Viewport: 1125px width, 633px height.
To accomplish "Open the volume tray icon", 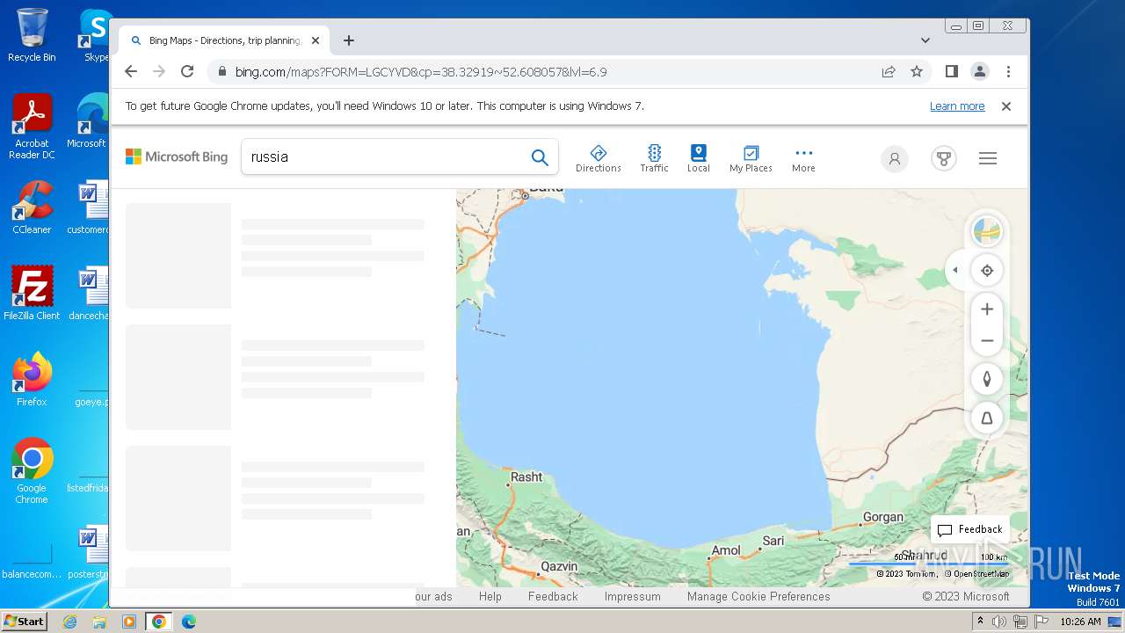I will pos(999,622).
